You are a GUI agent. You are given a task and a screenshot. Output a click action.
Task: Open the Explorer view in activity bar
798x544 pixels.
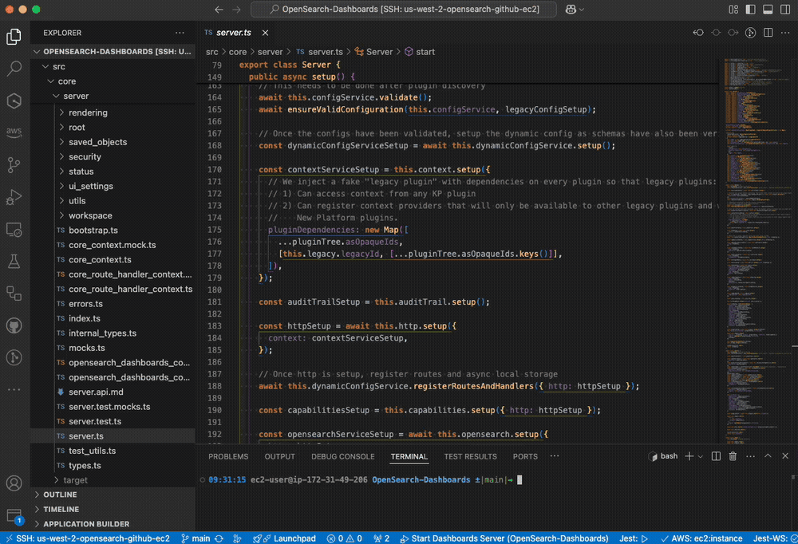click(x=14, y=37)
